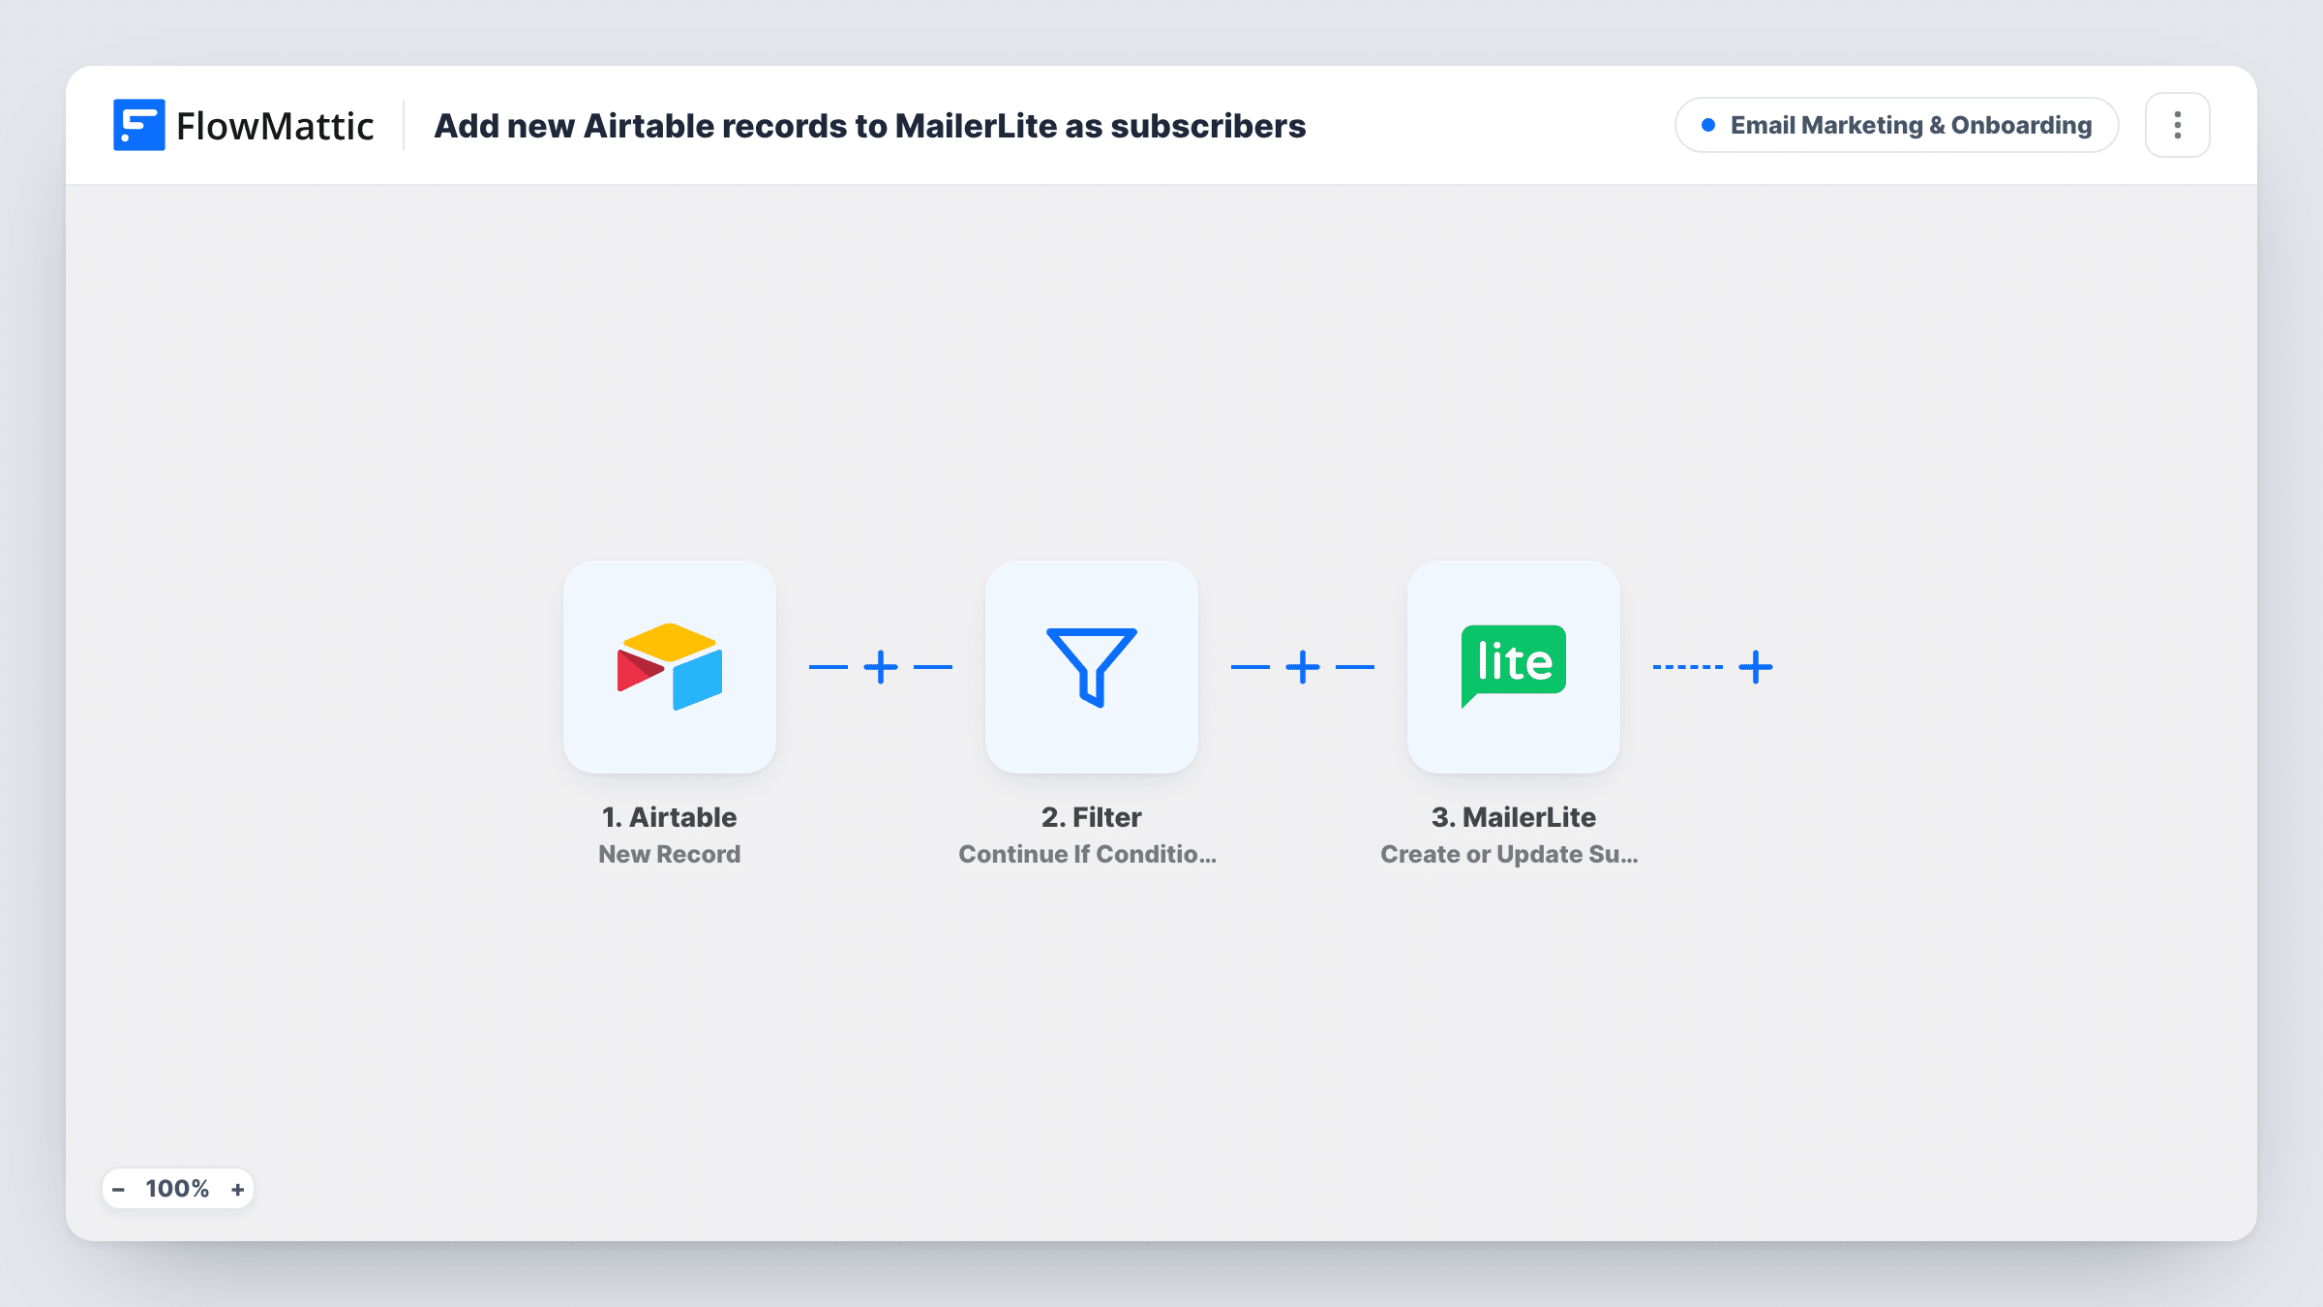Click Email Marketing & Onboarding category tag
Image resolution: width=2323 pixels, height=1307 pixels.
(1897, 125)
